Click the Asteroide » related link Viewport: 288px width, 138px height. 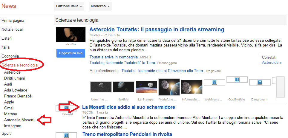(272, 63)
